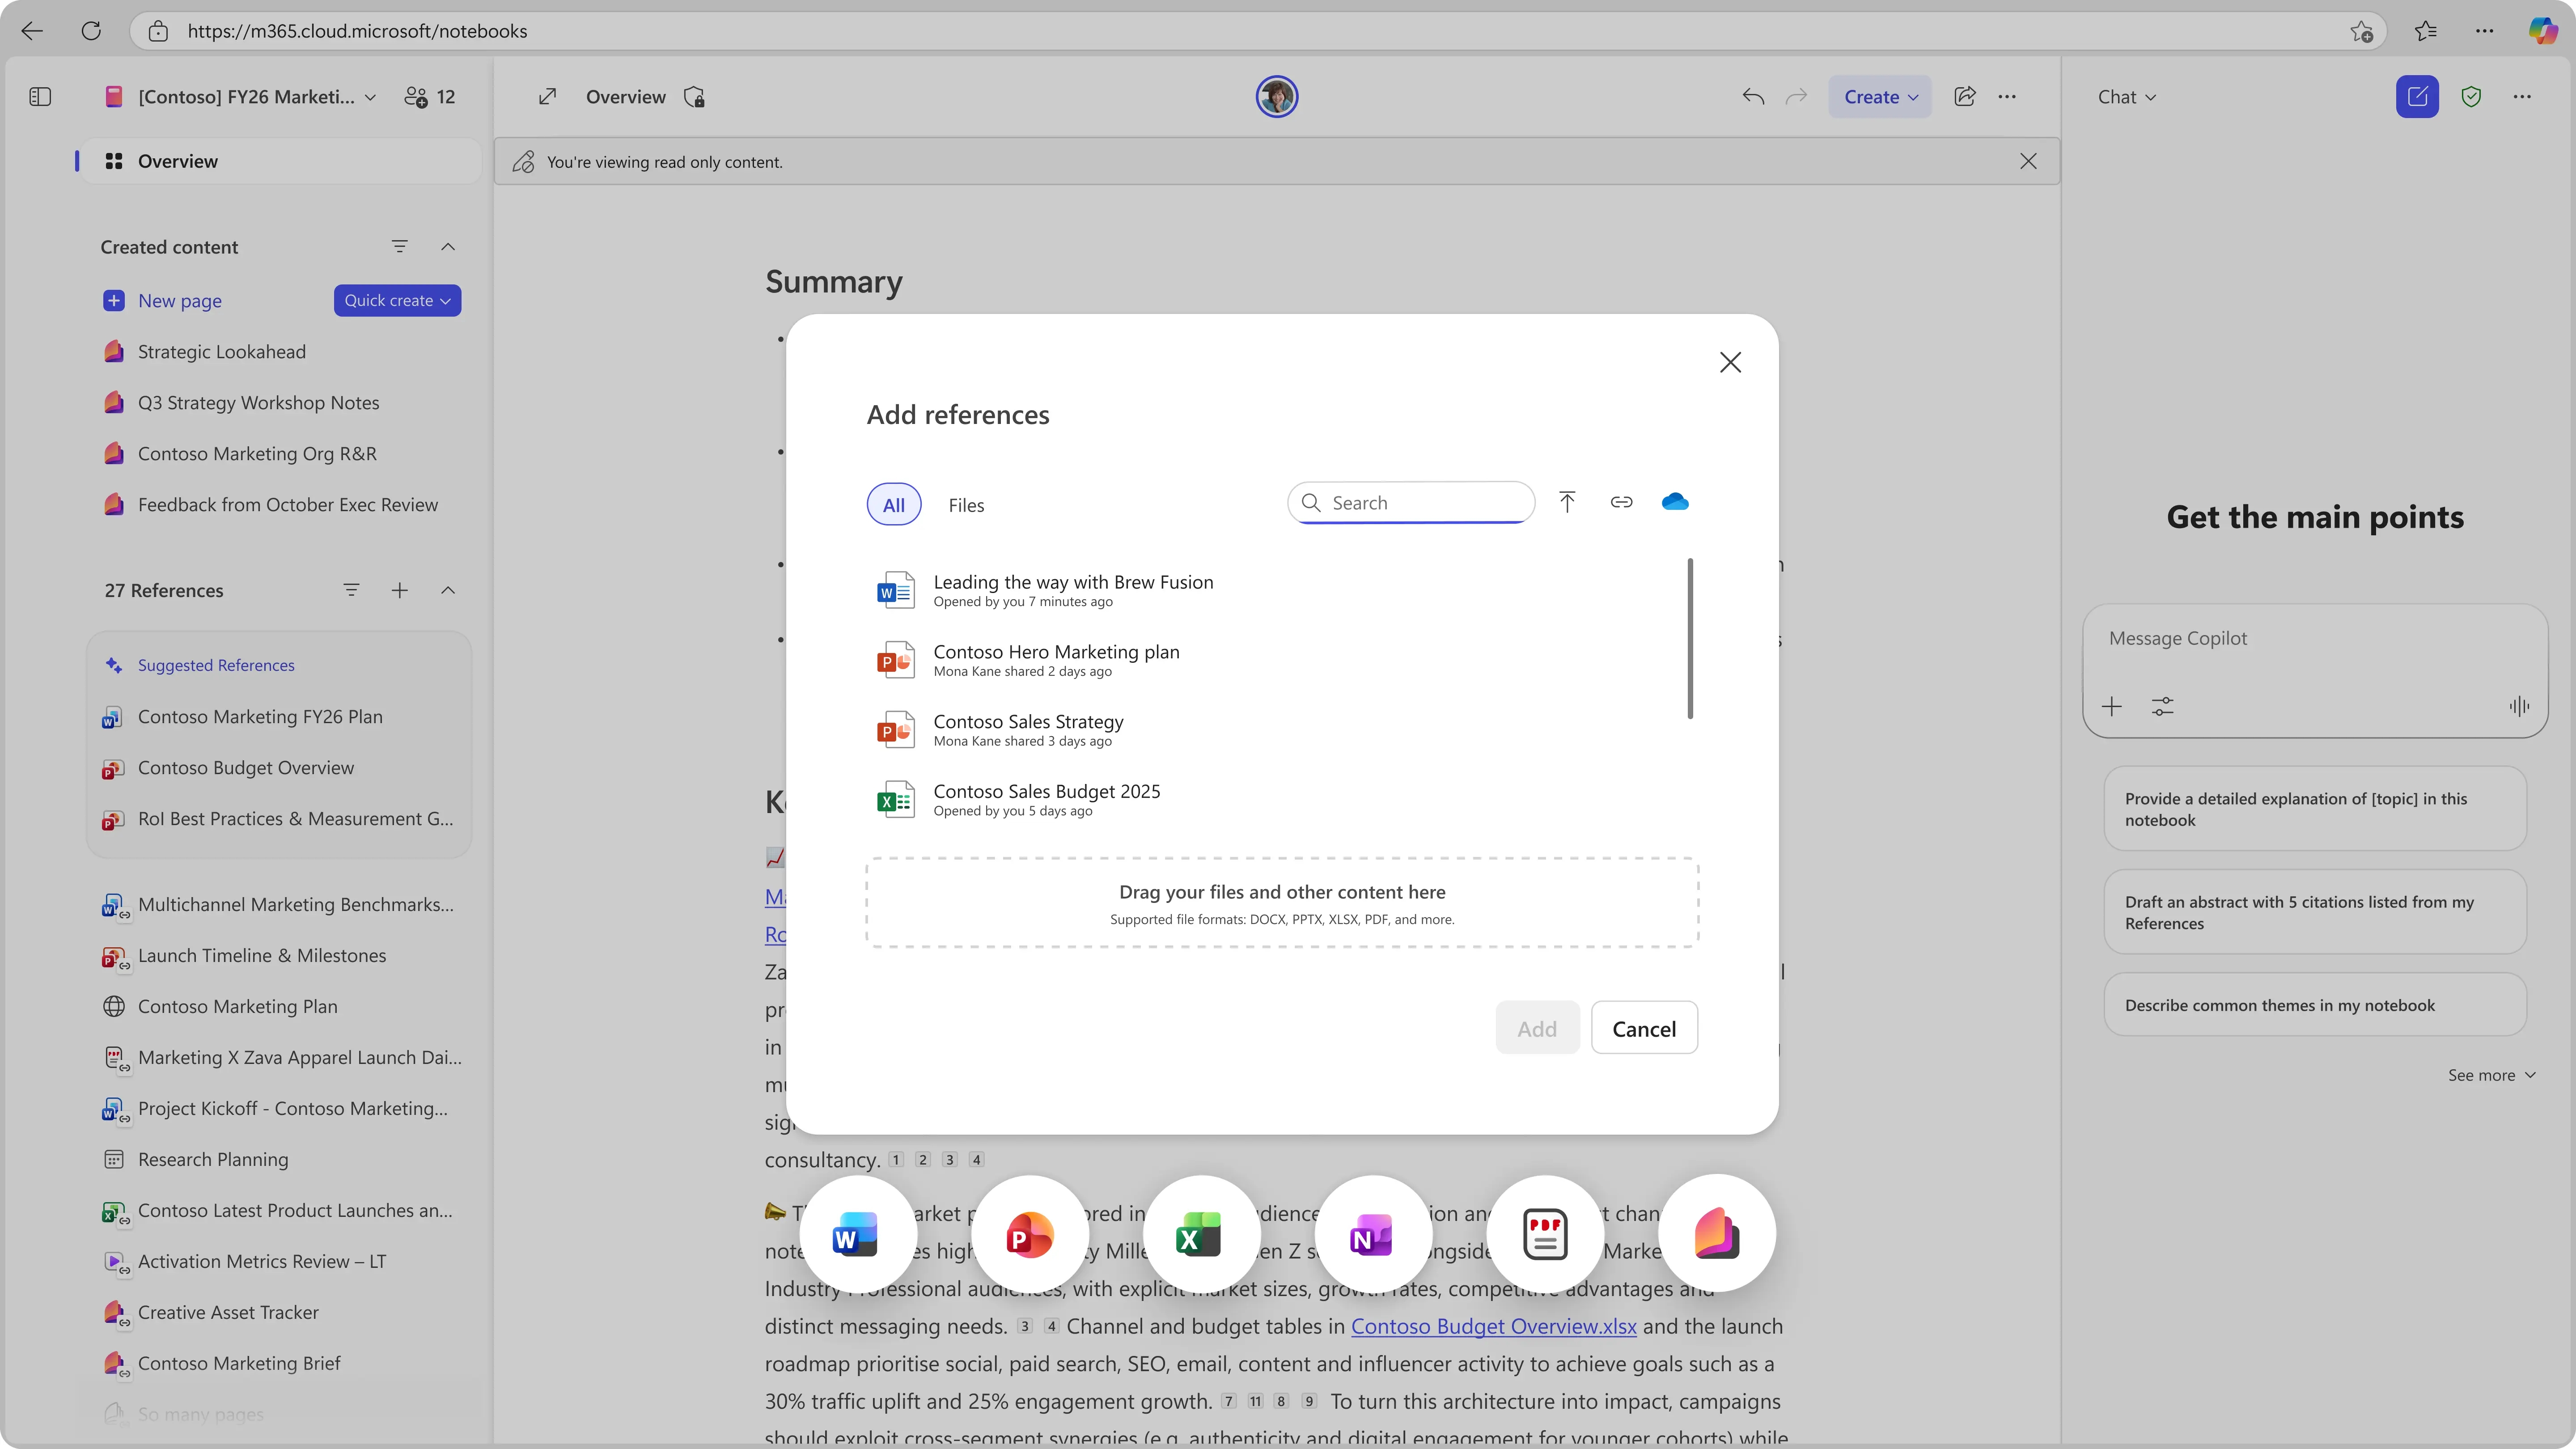Collapse the Created content section

[x=448, y=247]
